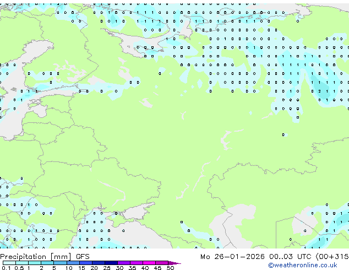Click the 0.5–1 mm legend color swatch

[22, 263]
